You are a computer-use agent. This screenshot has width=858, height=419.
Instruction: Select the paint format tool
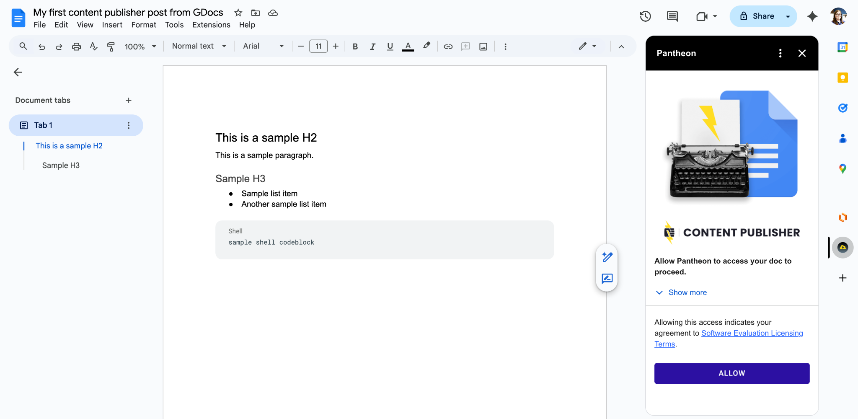[x=111, y=47]
